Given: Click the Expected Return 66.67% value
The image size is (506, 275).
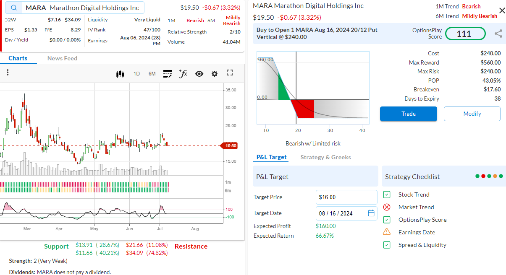Looking at the screenshot, I should (x=325, y=236).
